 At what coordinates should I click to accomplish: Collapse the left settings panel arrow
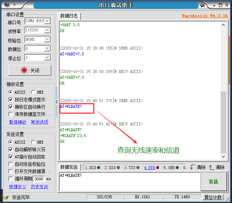point(56,102)
